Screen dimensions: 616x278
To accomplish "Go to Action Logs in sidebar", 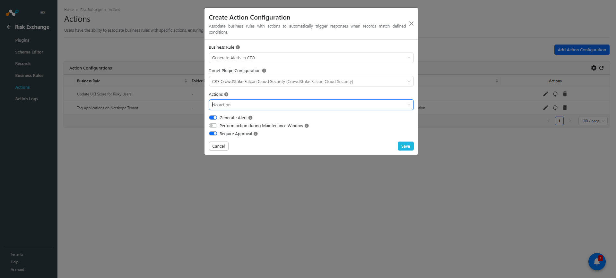I will (x=27, y=99).
